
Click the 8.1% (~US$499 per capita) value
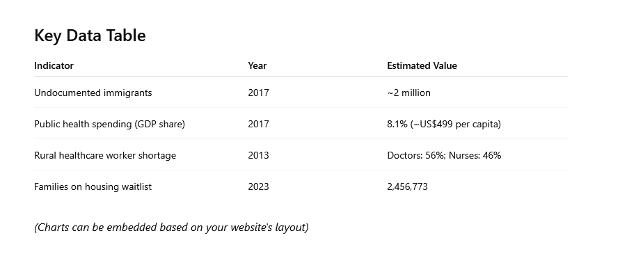coord(444,124)
